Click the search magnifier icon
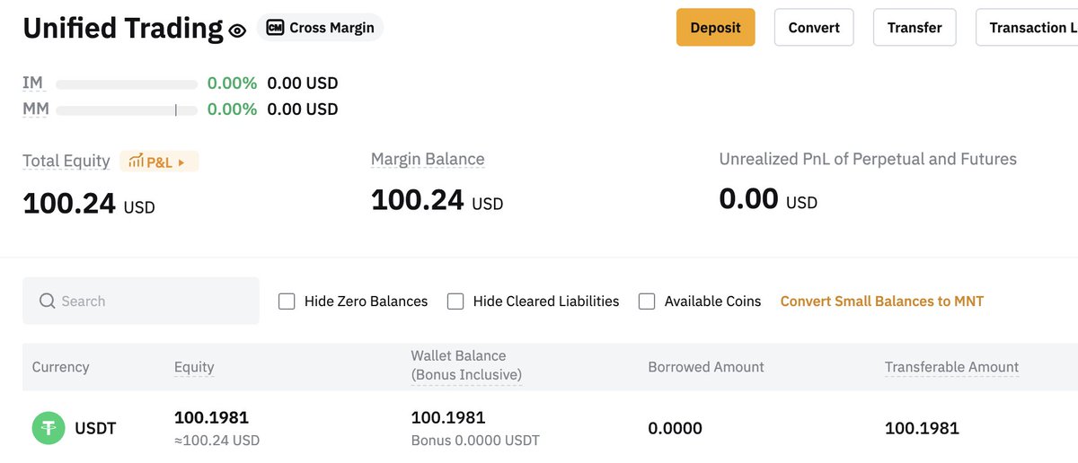The height and width of the screenshot is (463, 1078). coord(48,301)
